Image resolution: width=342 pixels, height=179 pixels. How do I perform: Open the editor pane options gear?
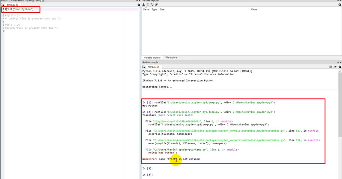139,5
